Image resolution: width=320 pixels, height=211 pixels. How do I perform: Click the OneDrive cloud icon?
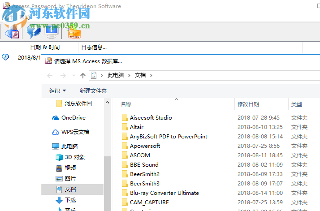pyautogui.click(x=56, y=118)
